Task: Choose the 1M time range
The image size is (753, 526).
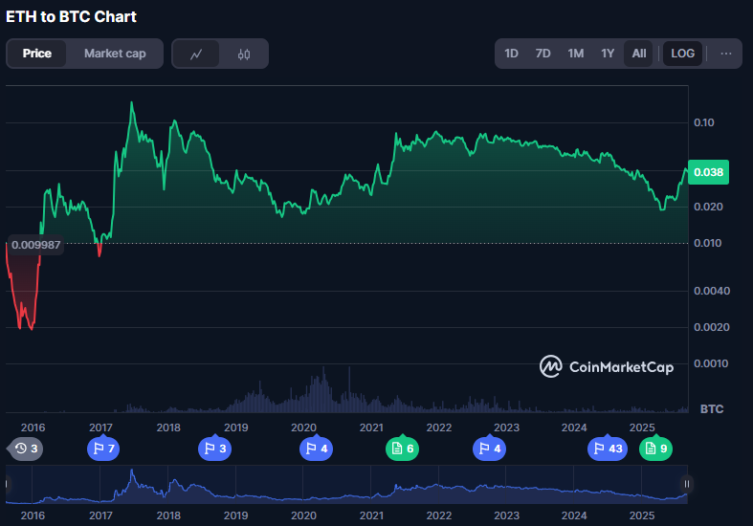Action: (575, 54)
